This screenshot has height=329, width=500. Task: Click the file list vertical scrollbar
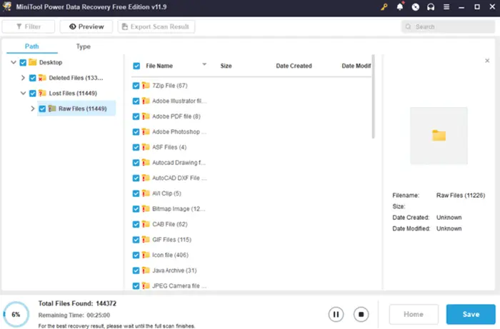[x=373, y=97]
